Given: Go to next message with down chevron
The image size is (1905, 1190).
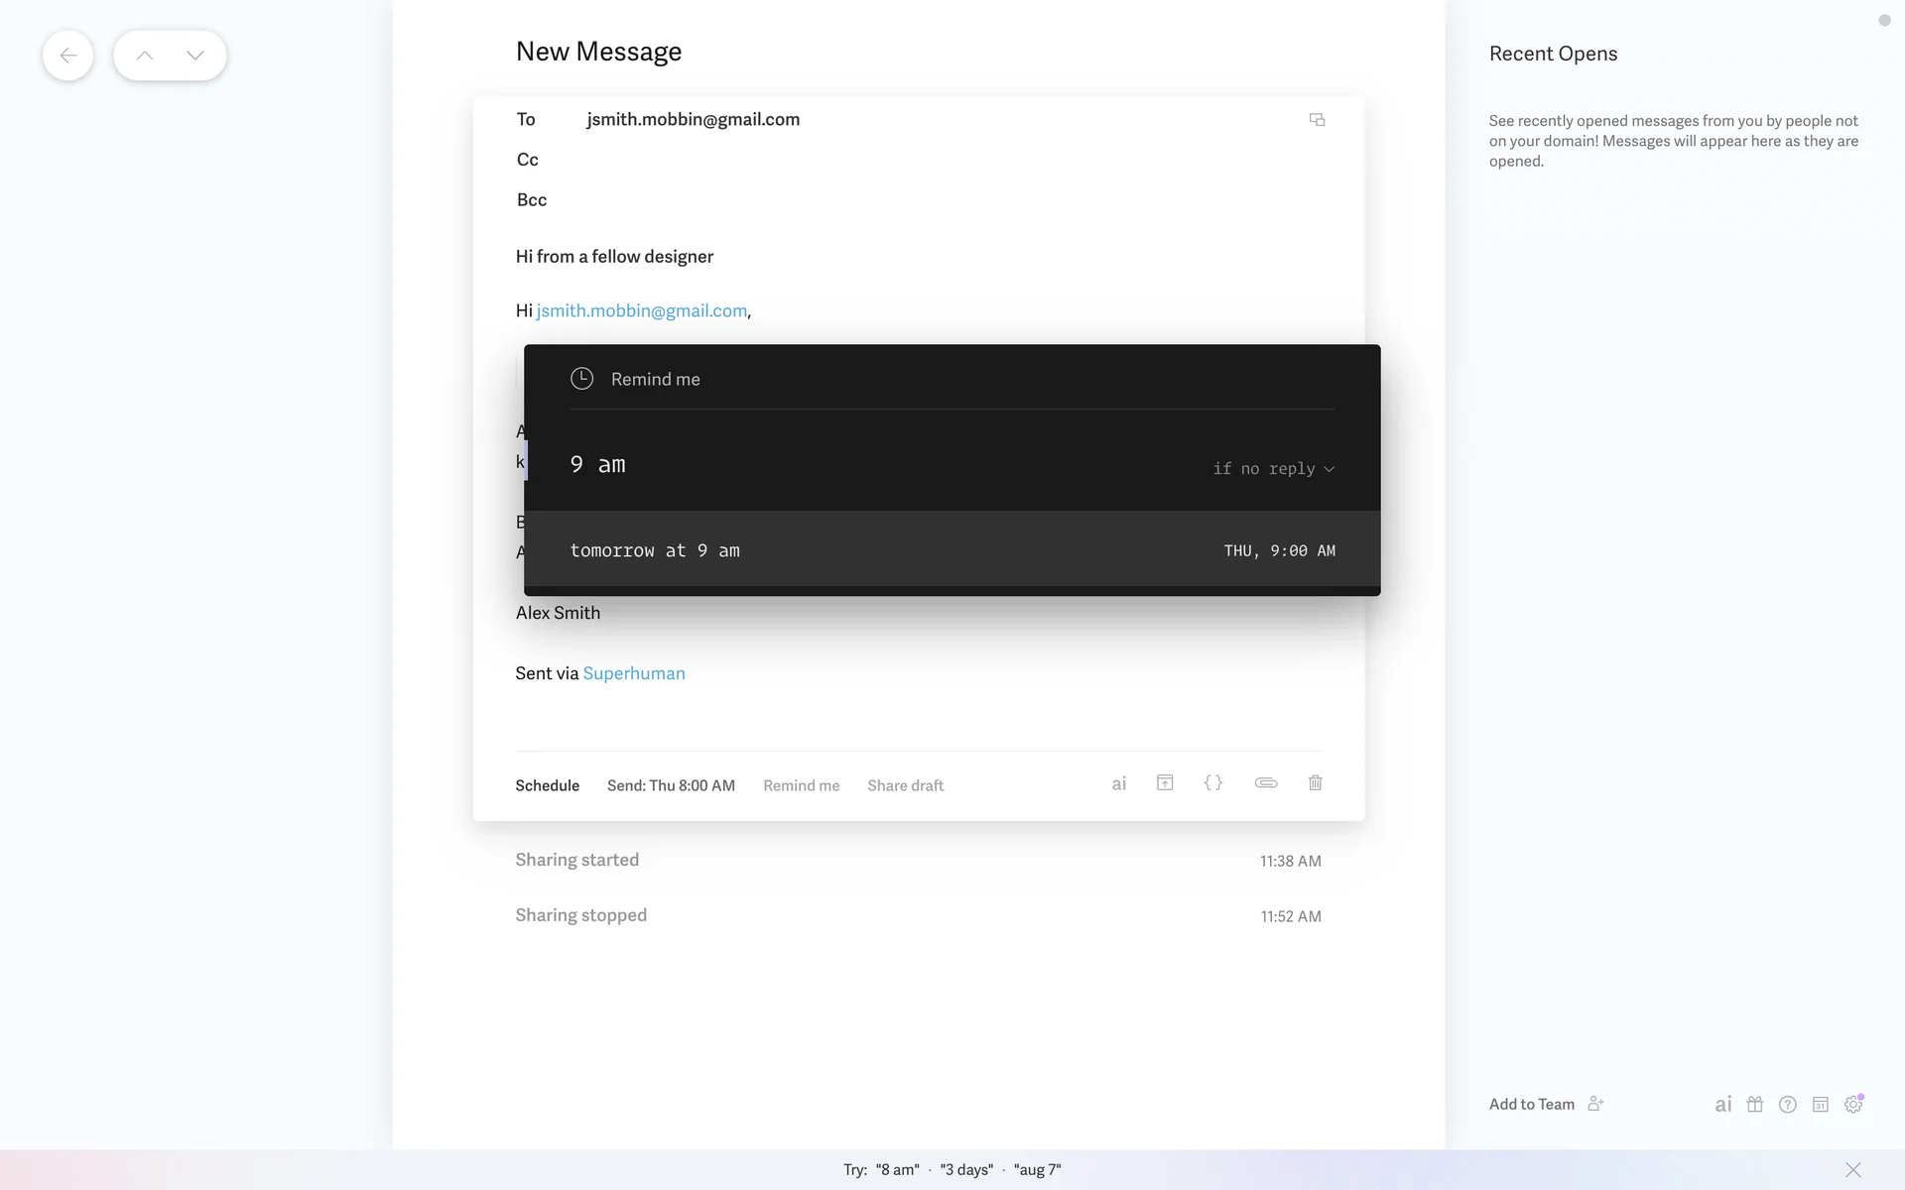Looking at the screenshot, I should tap(195, 56).
